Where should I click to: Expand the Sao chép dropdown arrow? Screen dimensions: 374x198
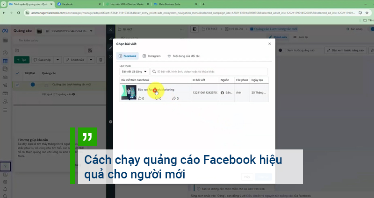[58, 60]
